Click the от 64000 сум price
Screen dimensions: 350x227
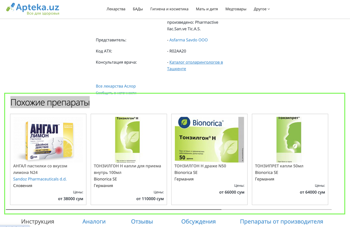pyautogui.click(x=313, y=192)
